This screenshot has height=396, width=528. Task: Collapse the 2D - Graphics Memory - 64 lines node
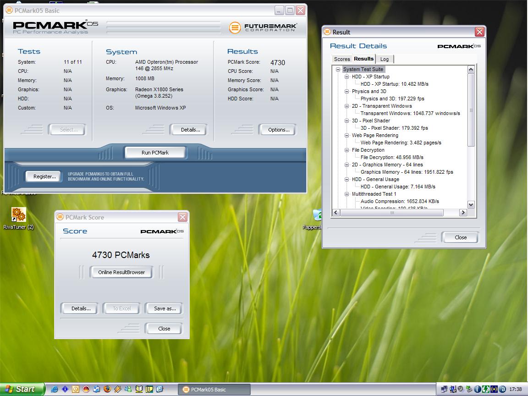346,165
